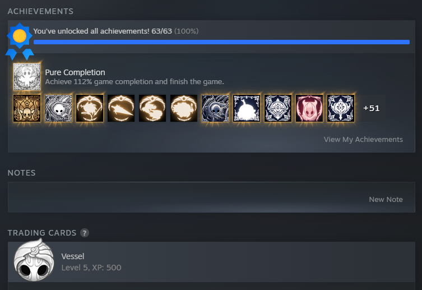Open View My Achievements link
This screenshot has width=422, height=290.
tap(363, 140)
